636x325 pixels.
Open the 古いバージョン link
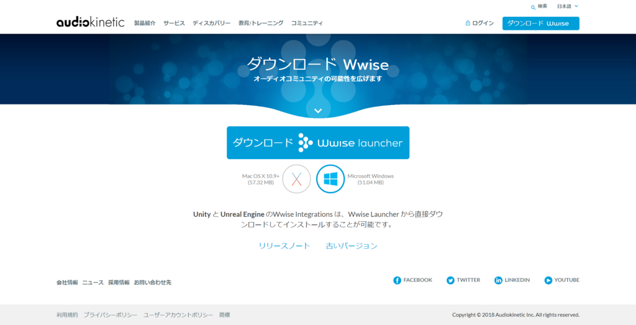click(x=352, y=246)
